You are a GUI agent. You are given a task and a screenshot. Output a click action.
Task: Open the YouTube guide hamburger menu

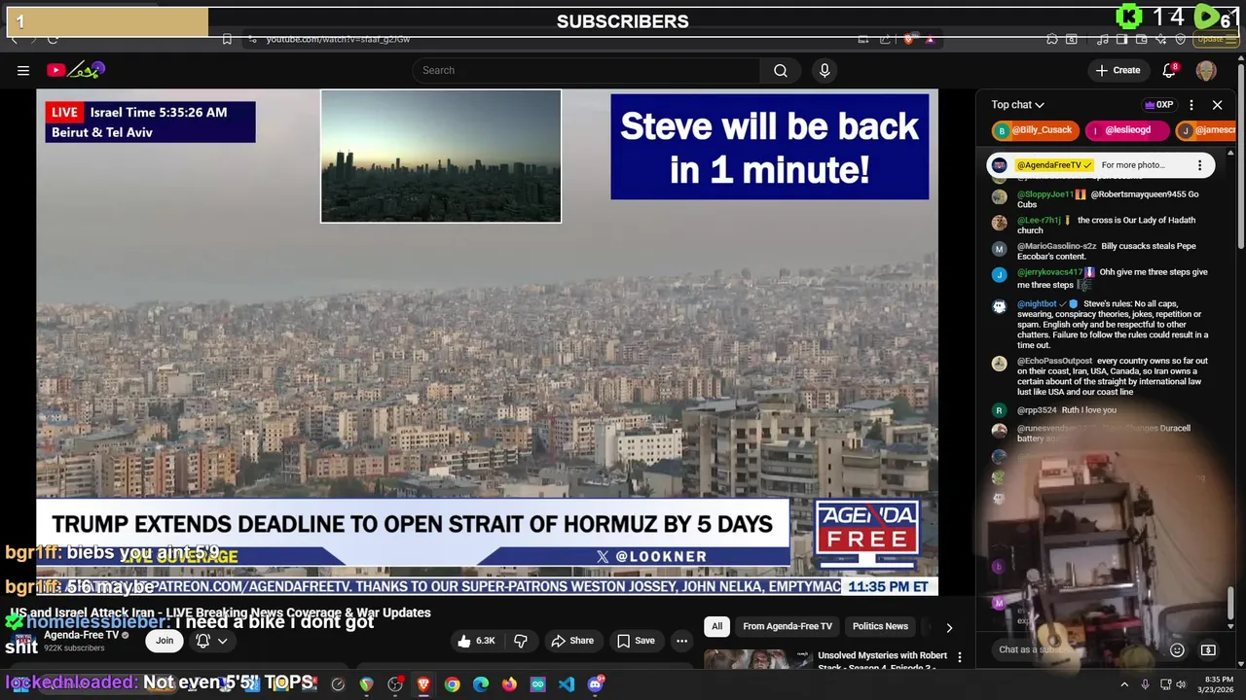[23, 70]
